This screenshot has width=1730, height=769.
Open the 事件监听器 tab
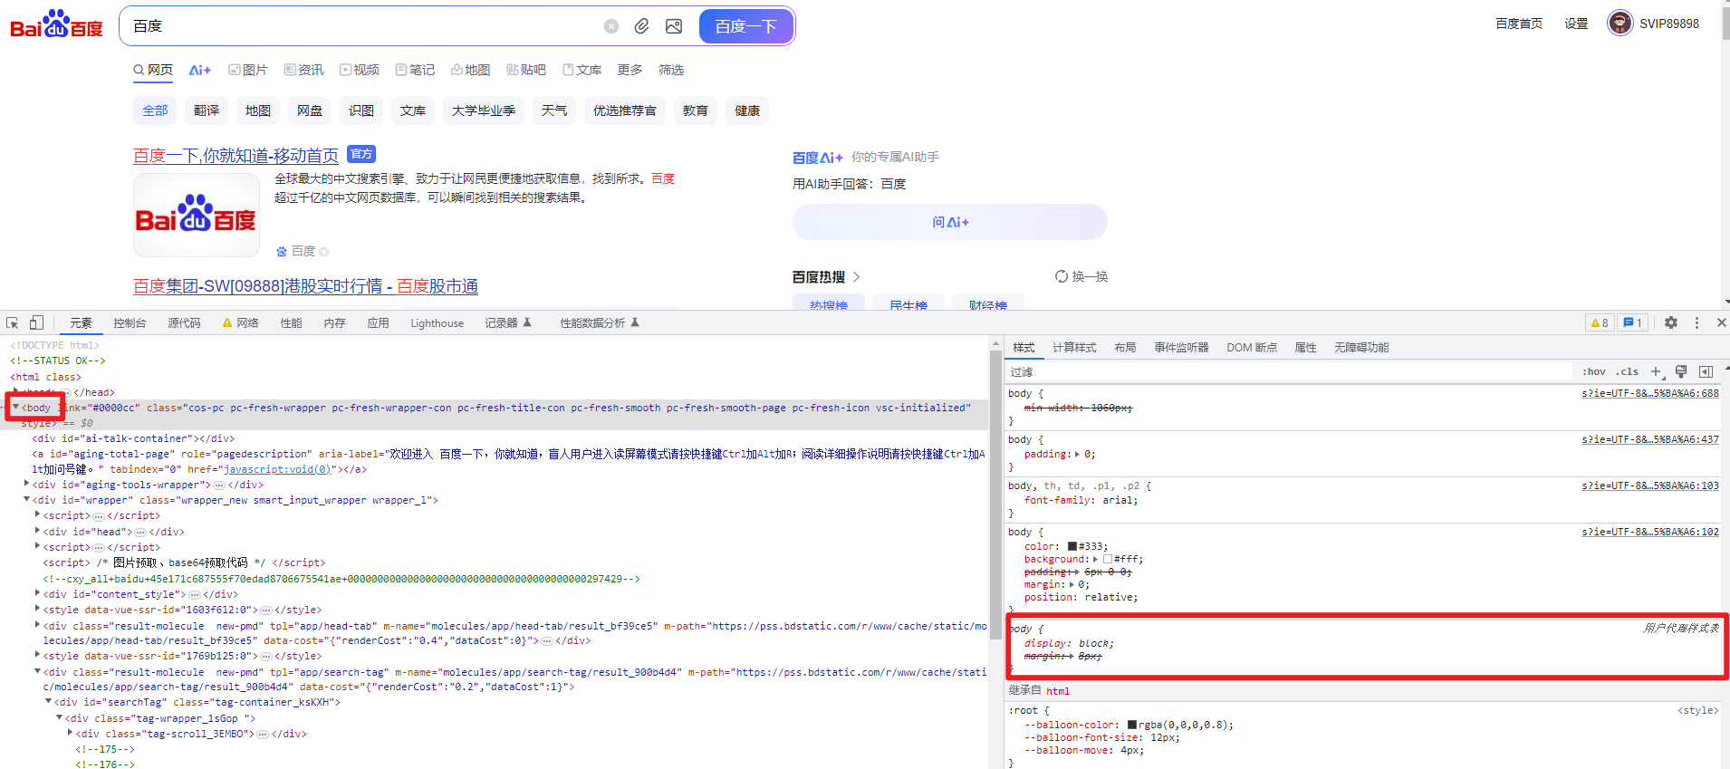pos(1181,348)
